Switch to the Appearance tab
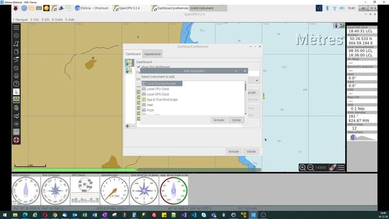Screen dimensions: 389x219 [153, 54]
